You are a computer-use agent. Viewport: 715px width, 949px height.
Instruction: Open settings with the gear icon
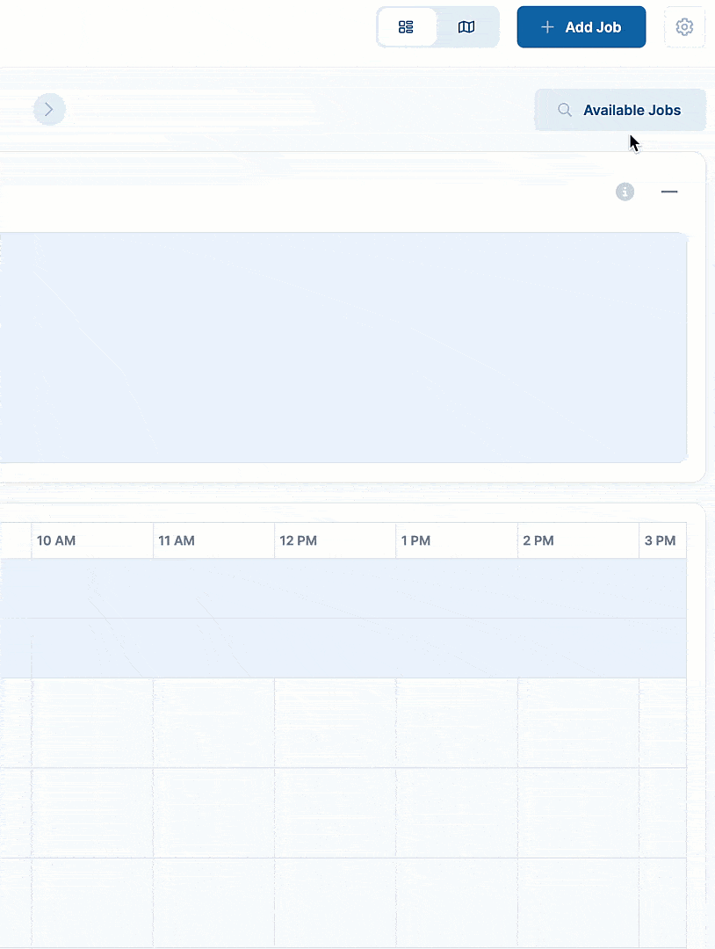pyautogui.click(x=684, y=27)
